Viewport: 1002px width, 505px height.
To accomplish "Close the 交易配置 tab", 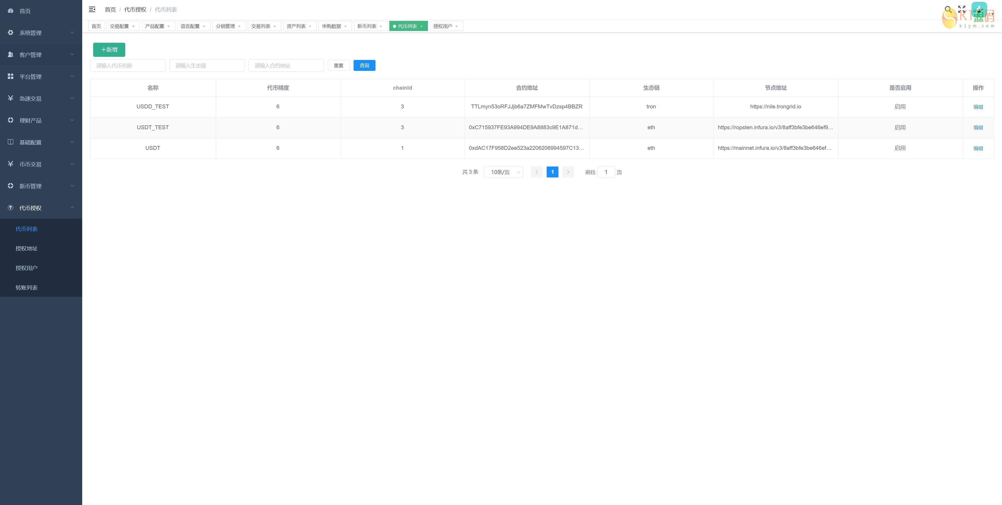I will click(133, 26).
